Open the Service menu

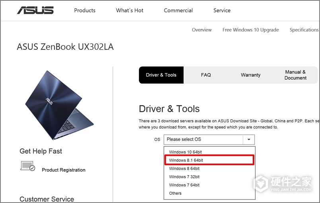click(222, 10)
